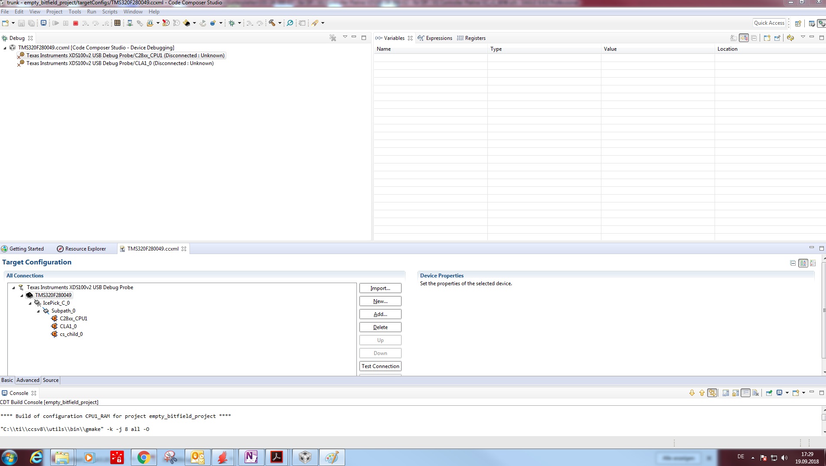
Task: Click the Restart toolbar icon
Action: pyautogui.click(x=202, y=23)
